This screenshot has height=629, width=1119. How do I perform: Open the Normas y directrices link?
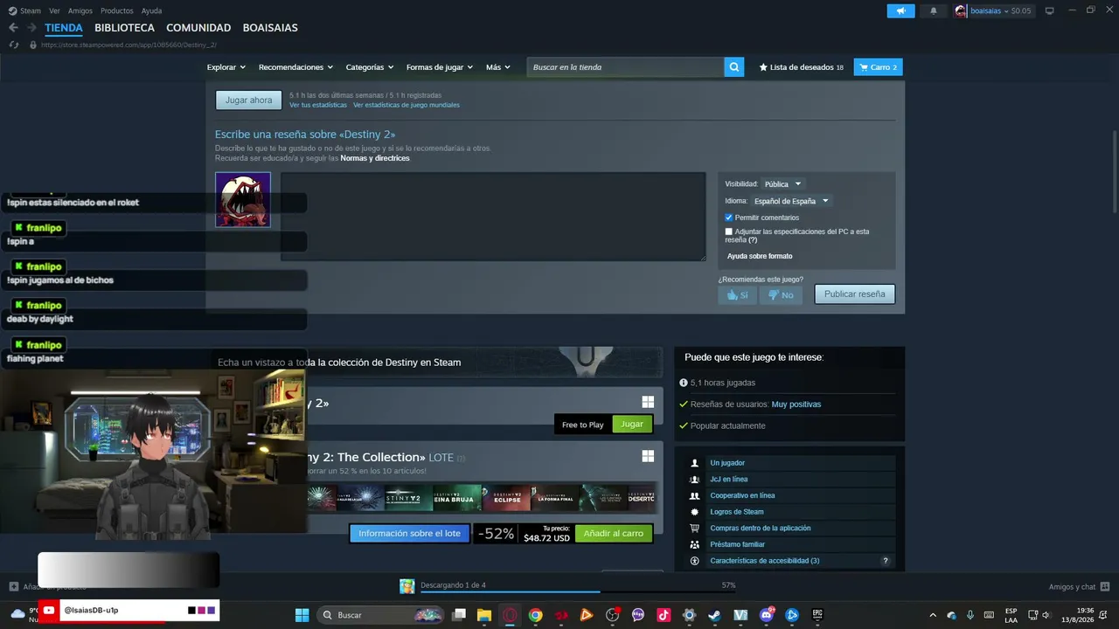tap(374, 158)
